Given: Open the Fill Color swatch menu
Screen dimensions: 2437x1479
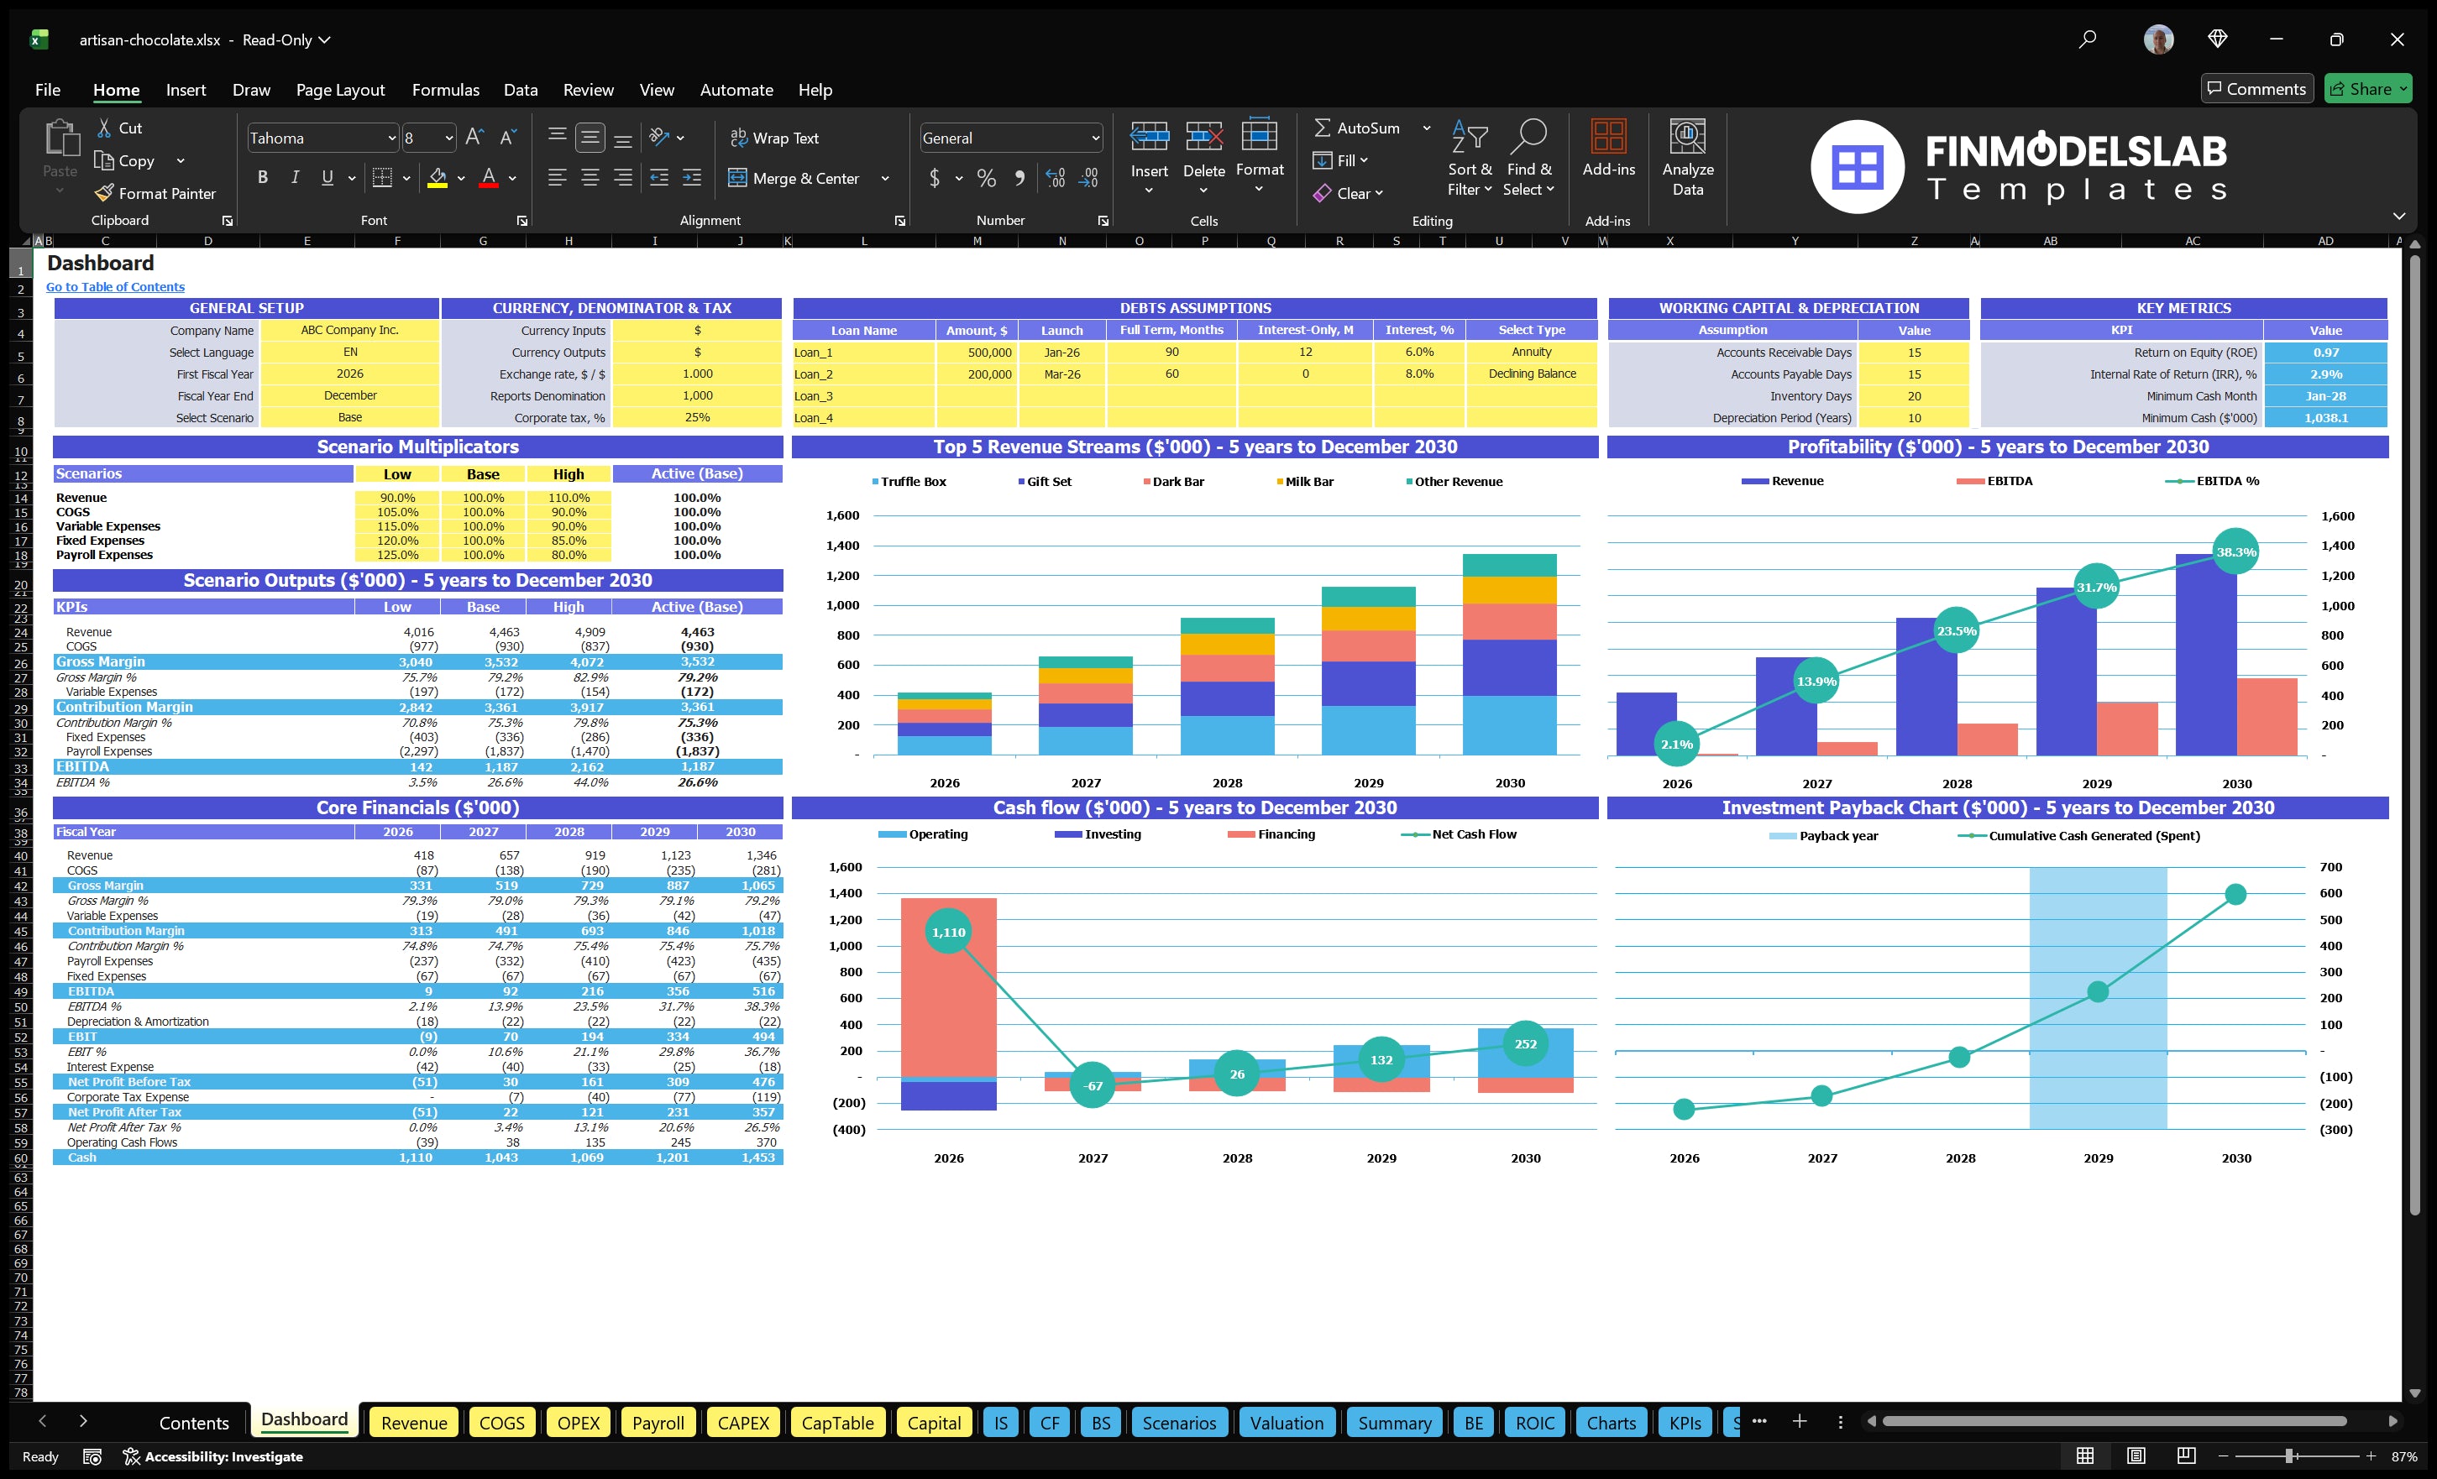Looking at the screenshot, I should tap(461, 179).
